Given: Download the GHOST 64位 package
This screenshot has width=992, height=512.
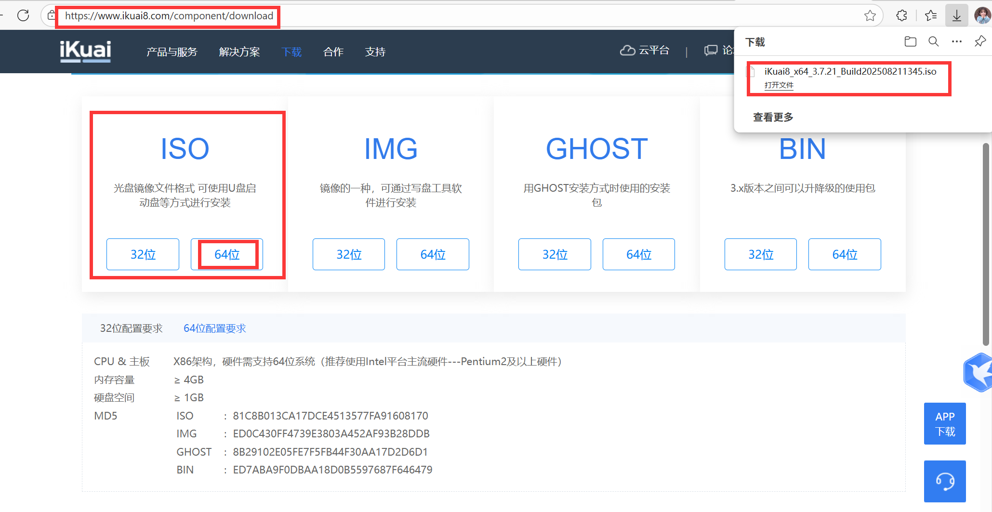Looking at the screenshot, I should [639, 254].
